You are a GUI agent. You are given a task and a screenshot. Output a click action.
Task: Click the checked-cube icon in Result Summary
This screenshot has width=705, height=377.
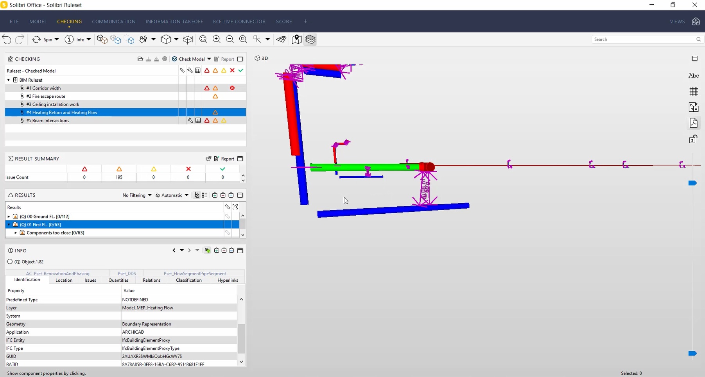tap(209, 159)
